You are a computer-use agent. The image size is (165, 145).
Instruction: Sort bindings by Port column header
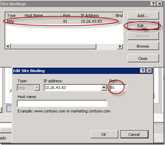click(70, 15)
